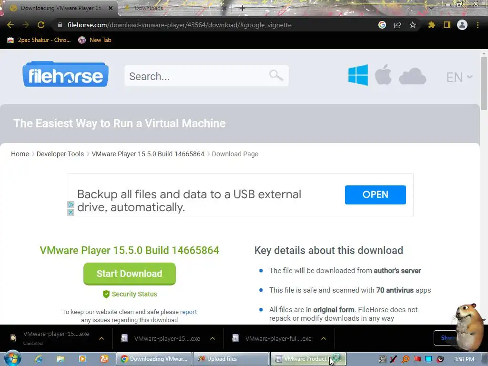Screen dimensions: 488x366
Task: Reload the FileHorse page
Action: click(x=41, y=25)
